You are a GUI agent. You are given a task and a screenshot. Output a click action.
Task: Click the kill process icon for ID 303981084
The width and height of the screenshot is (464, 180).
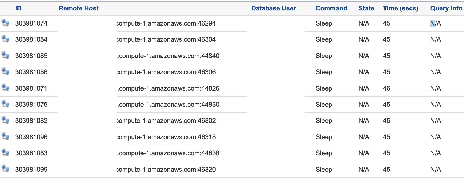[x=6, y=39]
